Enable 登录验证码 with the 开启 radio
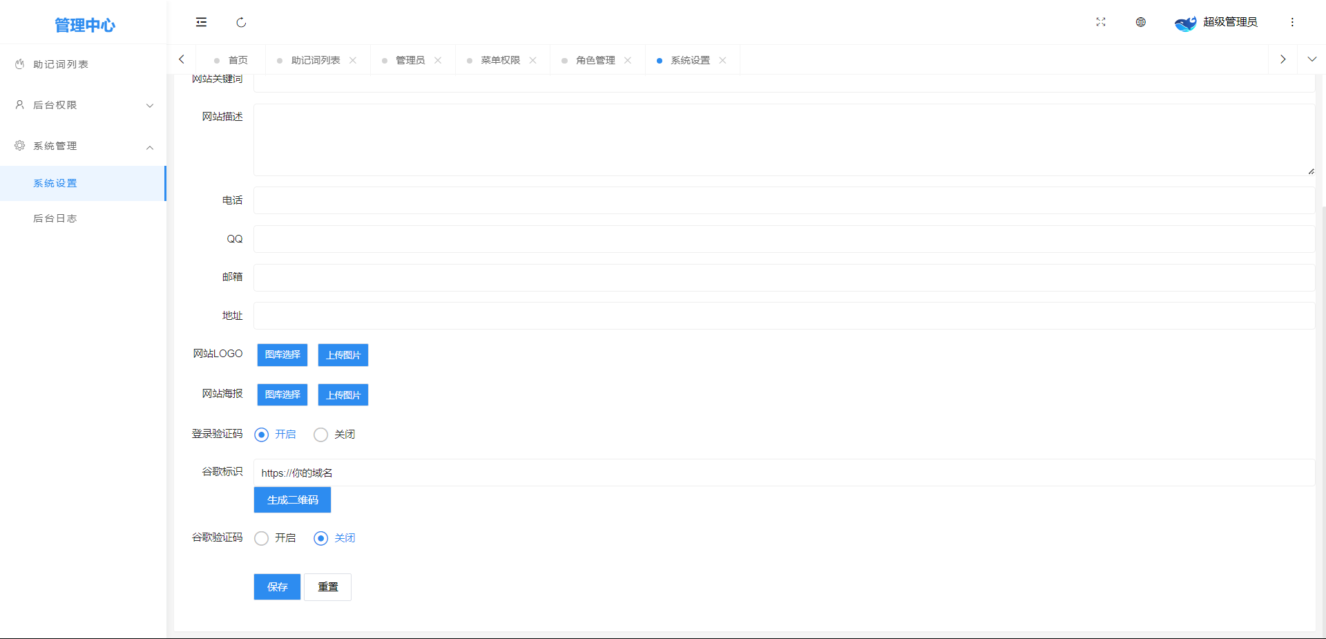The image size is (1326, 639). pyautogui.click(x=262, y=435)
